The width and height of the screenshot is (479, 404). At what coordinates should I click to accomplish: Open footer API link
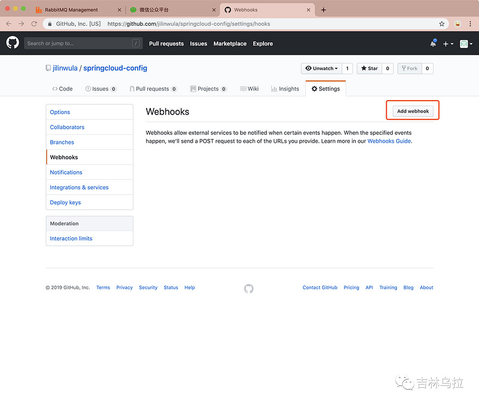coord(369,288)
